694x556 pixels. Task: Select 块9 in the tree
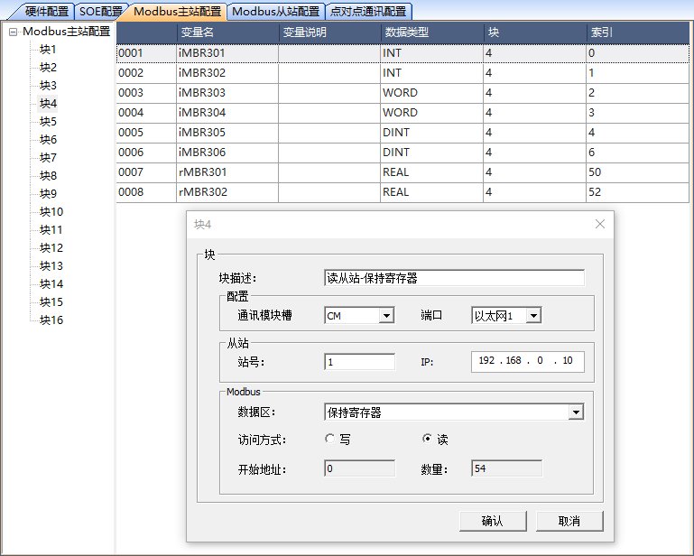[x=48, y=193]
